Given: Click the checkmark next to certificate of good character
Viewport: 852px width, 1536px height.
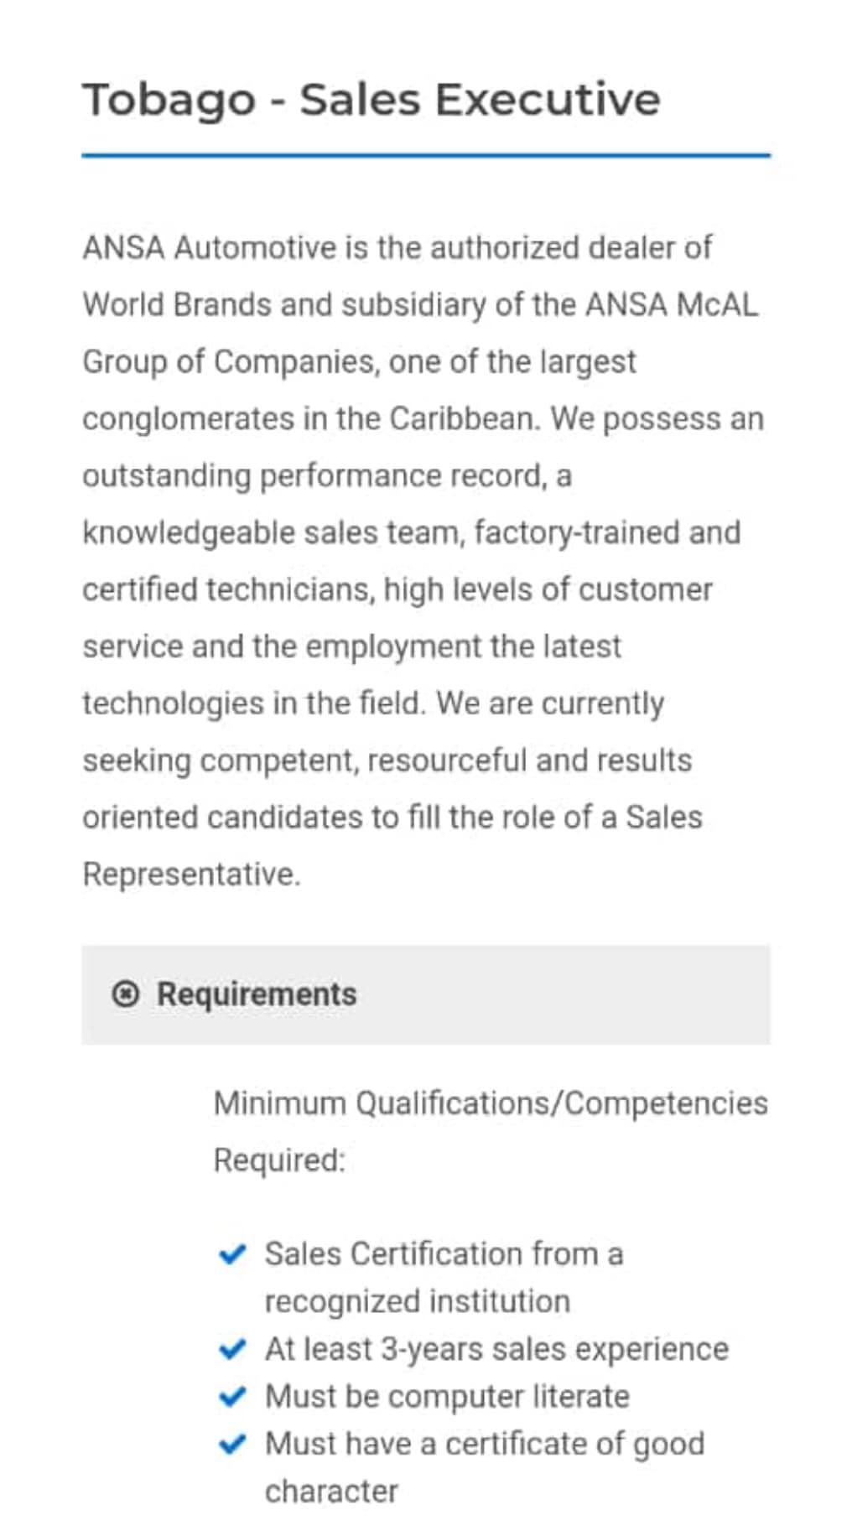Looking at the screenshot, I should pyautogui.click(x=231, y=1444).
